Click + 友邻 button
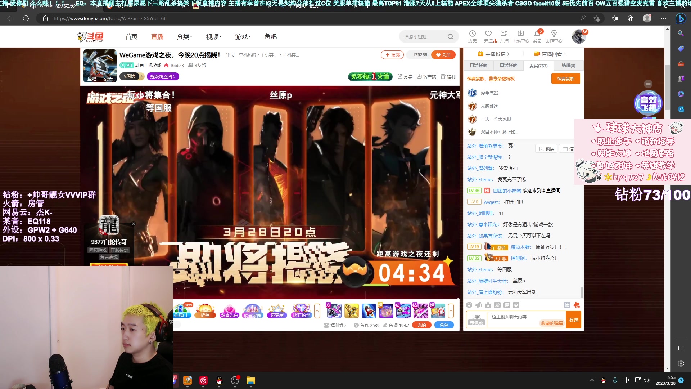 click(392, 55)
